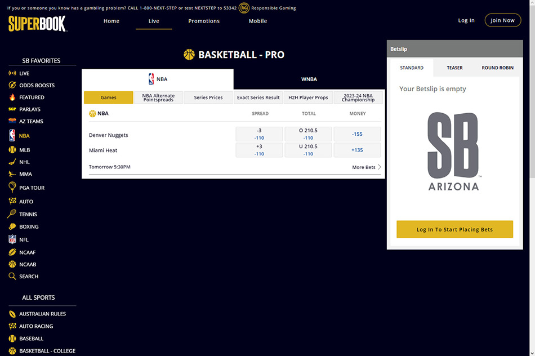Click the Tomorrow 5:30PM game time
The width and height of the screenshot is (535, 356).
pos(109,167)
